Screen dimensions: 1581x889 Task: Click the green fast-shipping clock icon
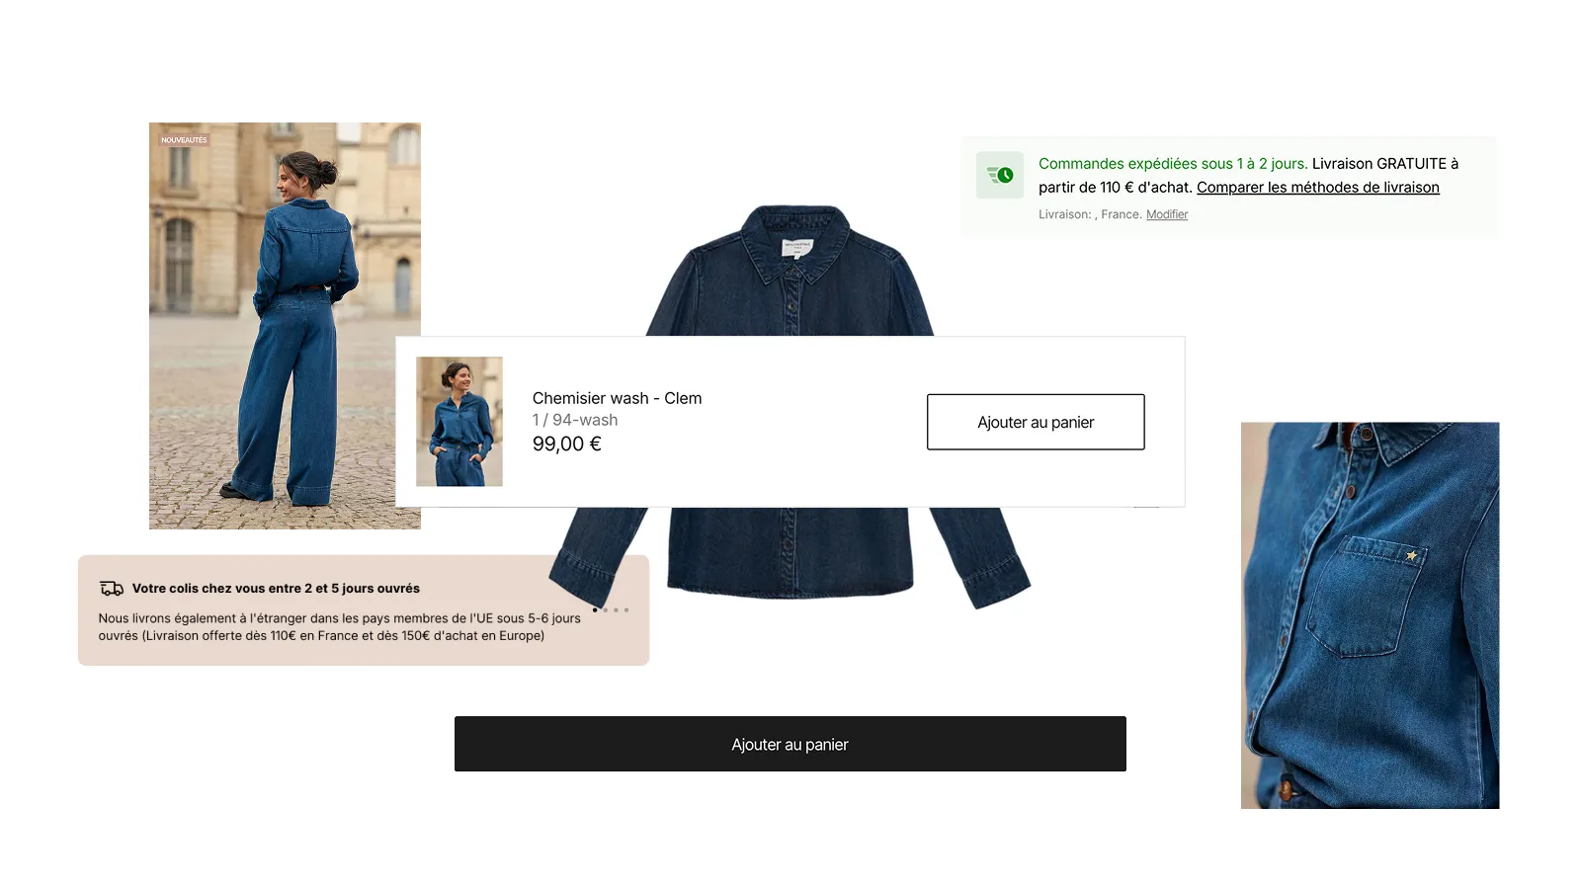pyautogui.click(x=1000, y=175)
